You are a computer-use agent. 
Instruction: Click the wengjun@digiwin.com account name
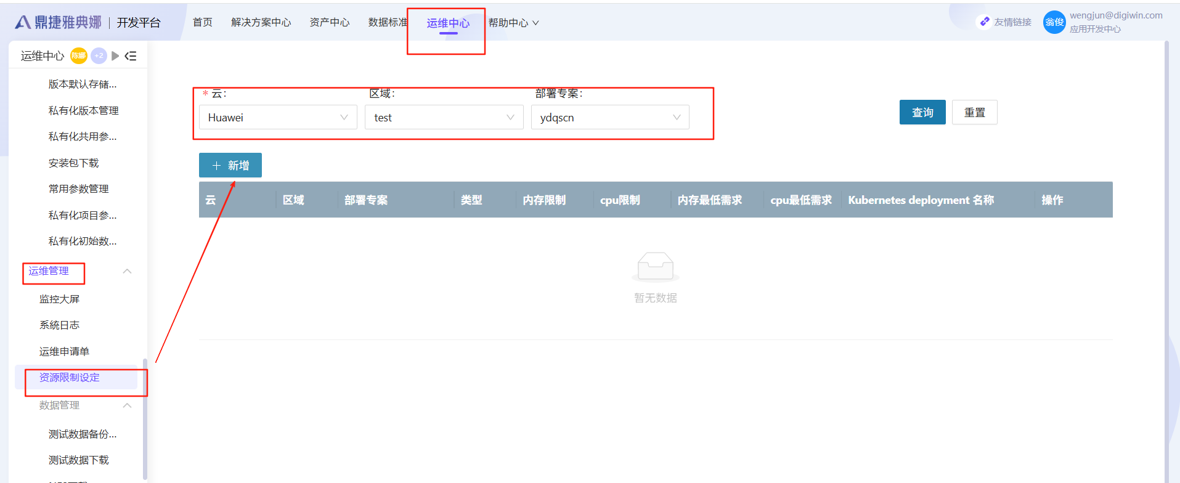pos(1116,15)
